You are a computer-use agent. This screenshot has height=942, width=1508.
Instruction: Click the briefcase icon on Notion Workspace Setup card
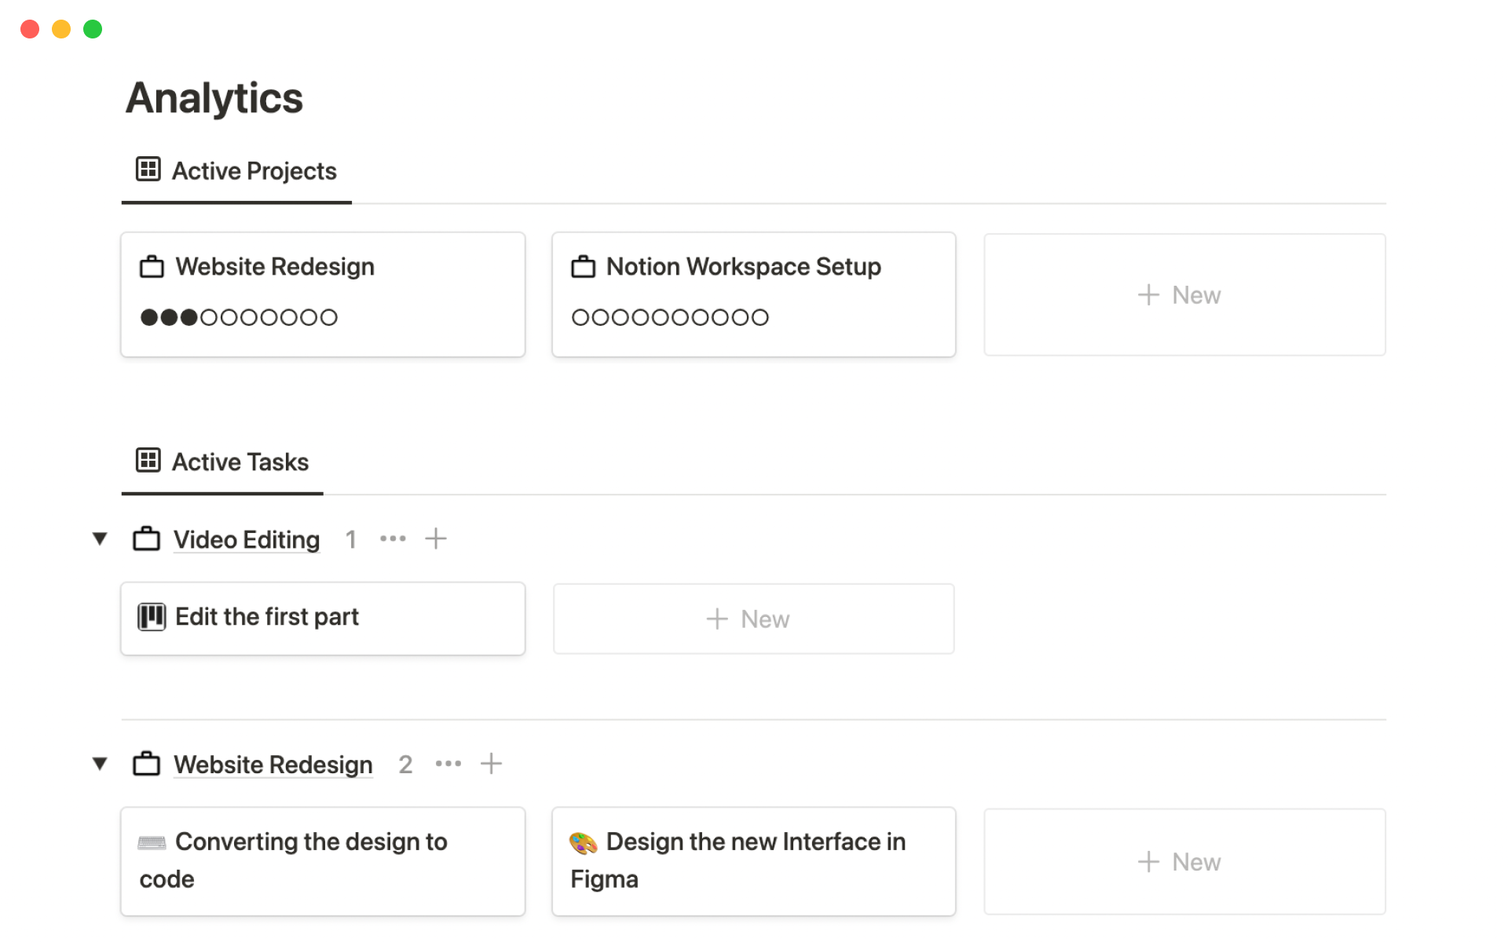tap(583, 267)
